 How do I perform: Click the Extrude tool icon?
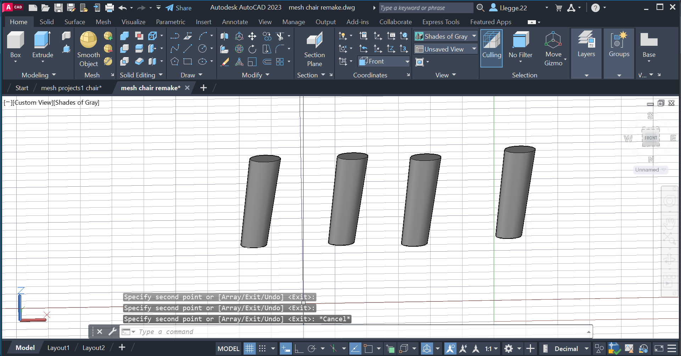point(43,40)
